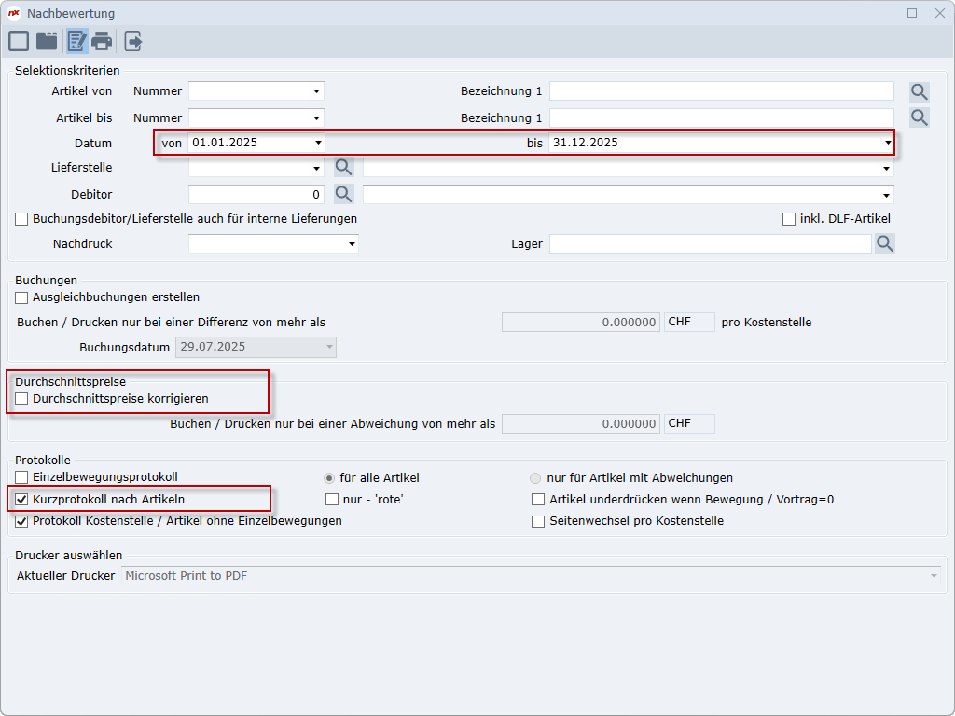Tick Durchschnittspreise korrigieren checkbox
The height and width of the screenshot is (716, 955).
[22, 399]
